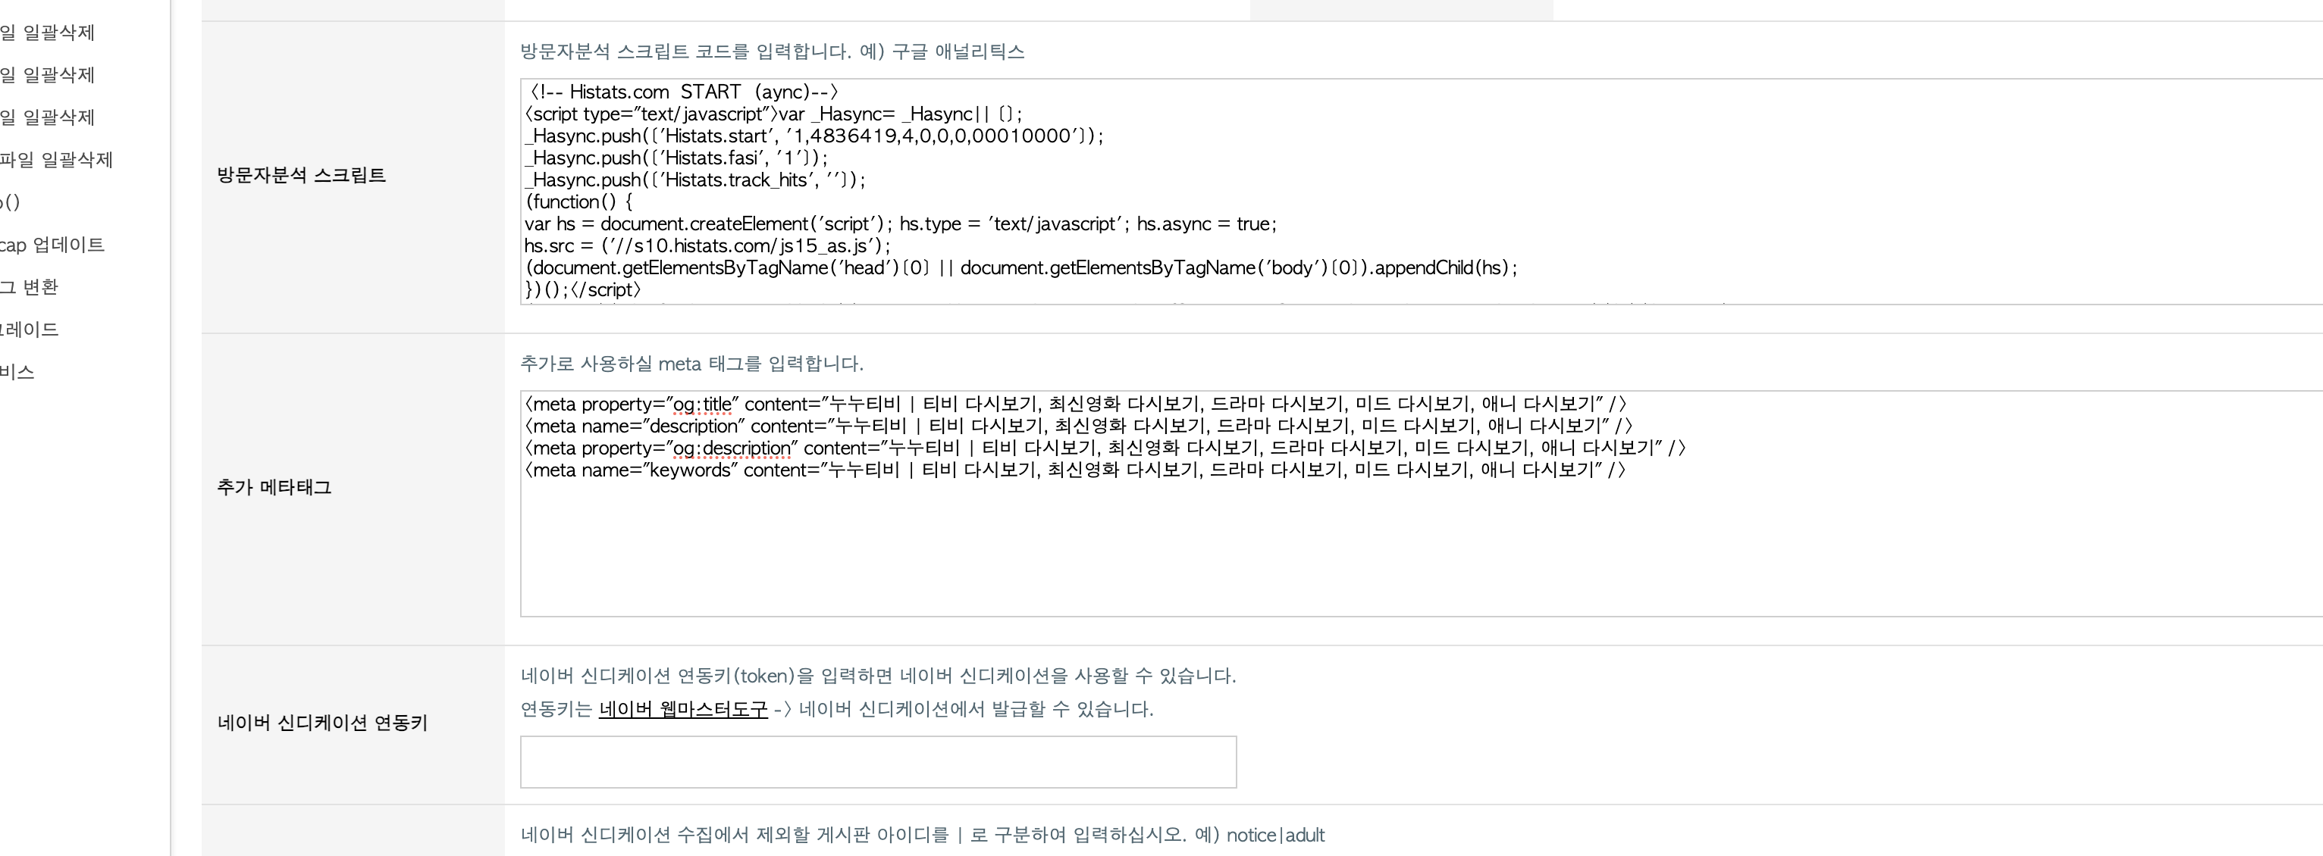This screenshot has height=856, width=2323.
Task: Choose the third 일 일괄삭제 sidebar item
Action: tap(47, 117)
